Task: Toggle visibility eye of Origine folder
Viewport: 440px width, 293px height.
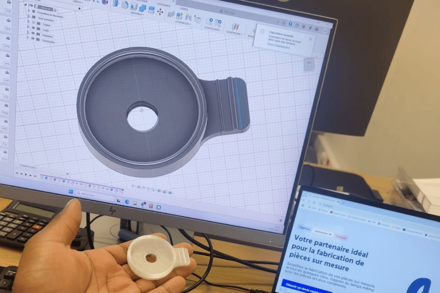Action: pos(34,22)
